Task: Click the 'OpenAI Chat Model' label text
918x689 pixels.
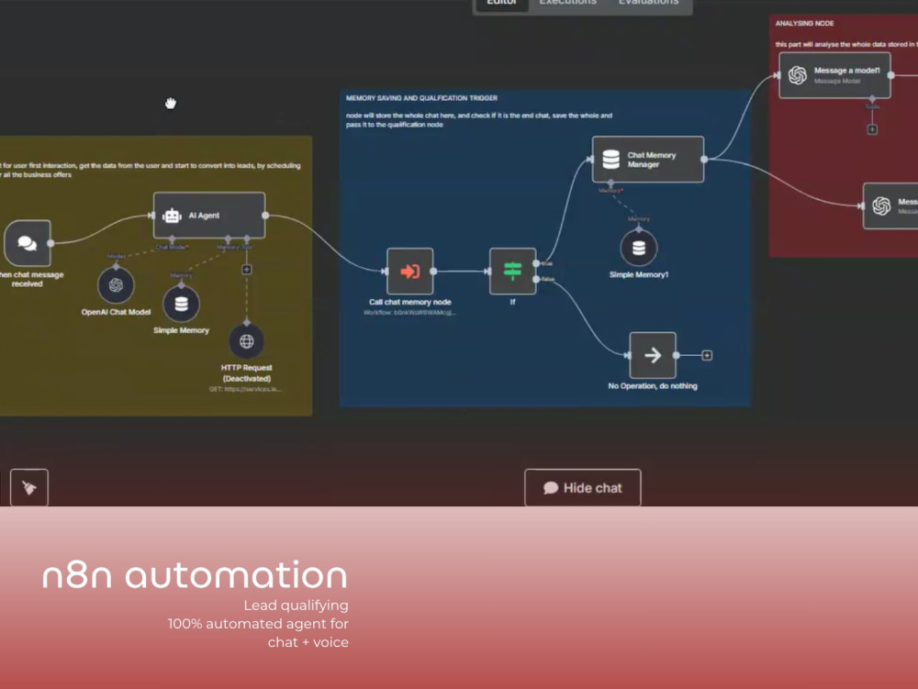Action: click(116, 312)
